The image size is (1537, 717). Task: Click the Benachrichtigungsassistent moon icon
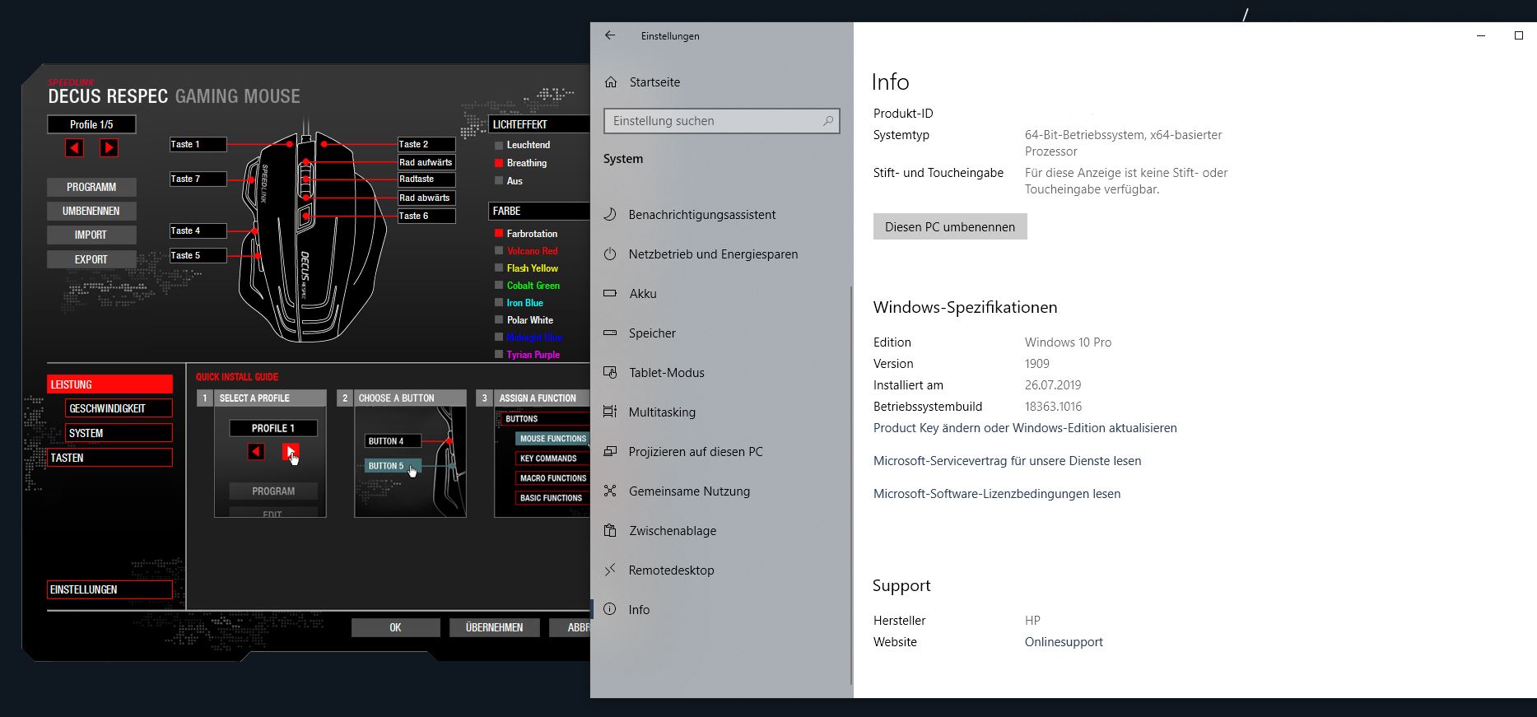pyautogui.click(x=610, y=215)
